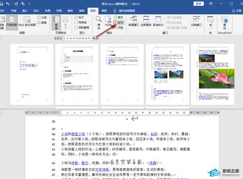The width and height of the screenshot is (243, 179).
Task: Switch to the 开始 ribbon tab
Action: click(x=14, y=11)
